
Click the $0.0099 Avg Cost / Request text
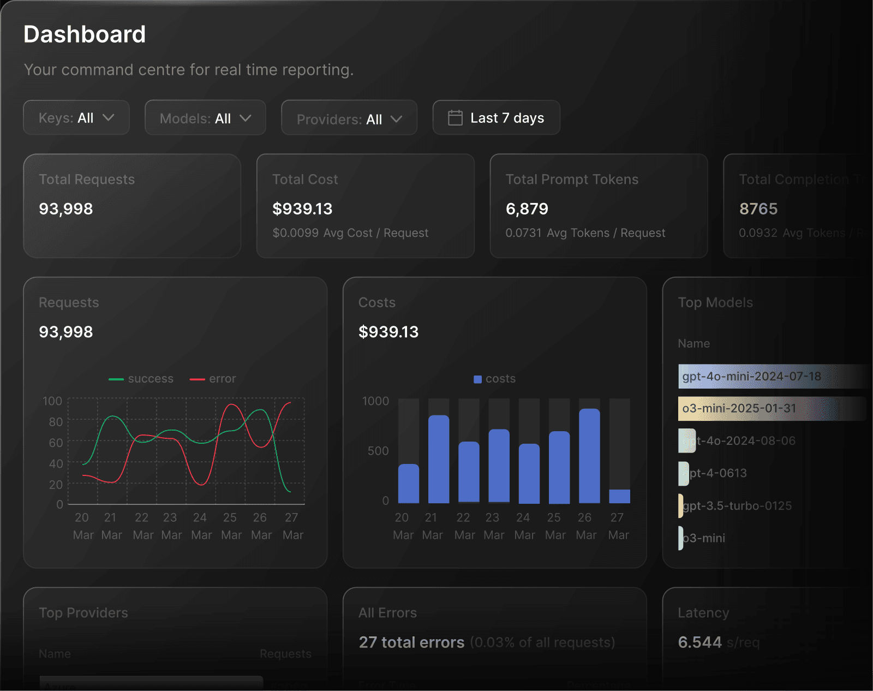[350, 233]
